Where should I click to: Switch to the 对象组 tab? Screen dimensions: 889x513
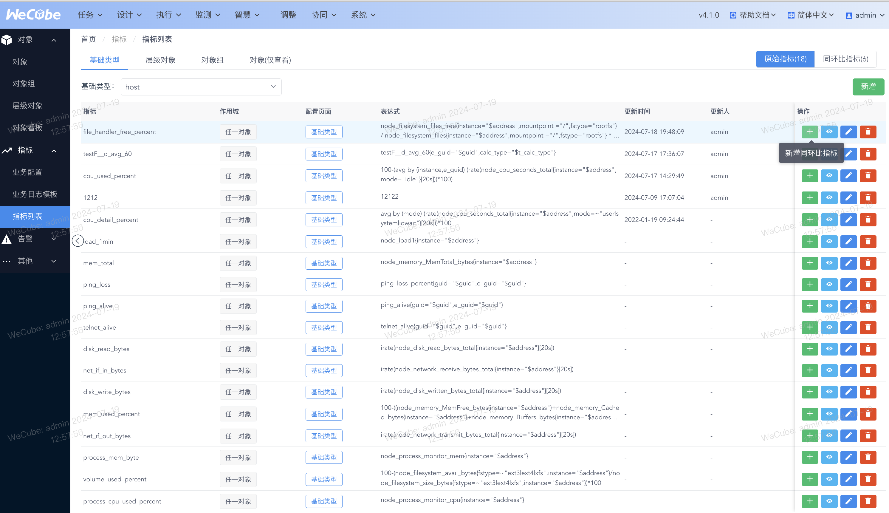click(x=212, y=60)
